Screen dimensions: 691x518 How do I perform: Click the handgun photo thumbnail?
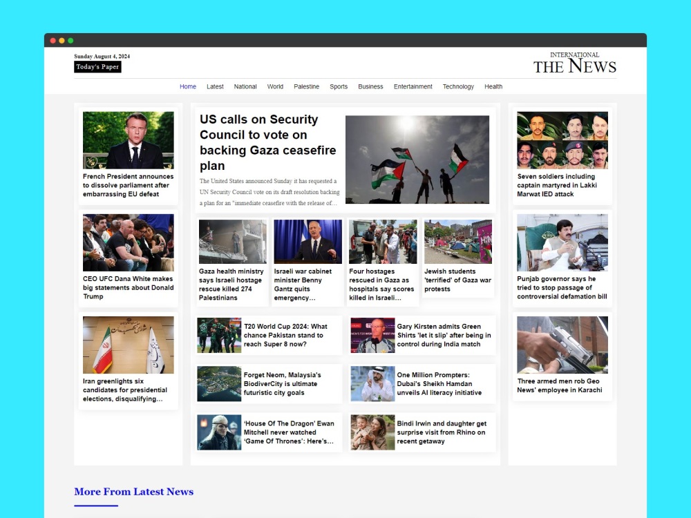562,345
